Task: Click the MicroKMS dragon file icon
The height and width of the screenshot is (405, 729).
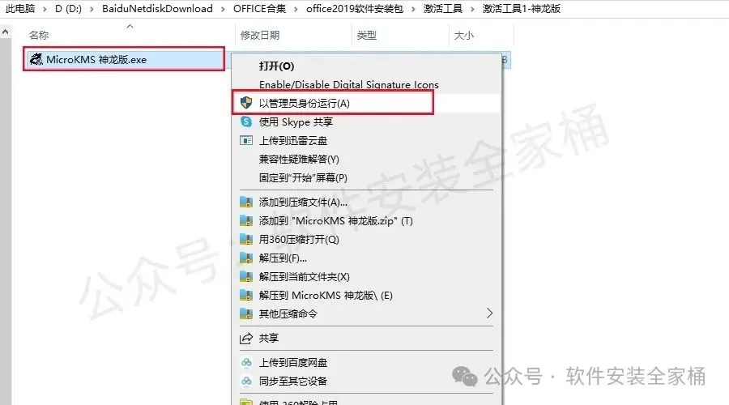Action: tap(36, 59)
